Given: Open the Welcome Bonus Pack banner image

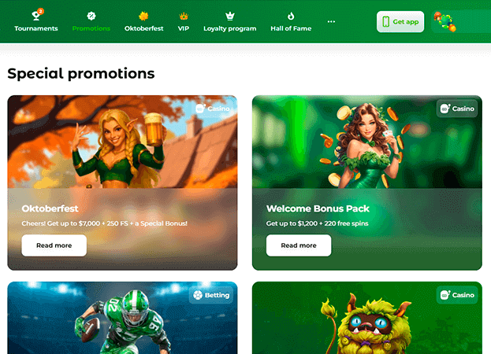Looking at the screenshot, I should (367, 142).
